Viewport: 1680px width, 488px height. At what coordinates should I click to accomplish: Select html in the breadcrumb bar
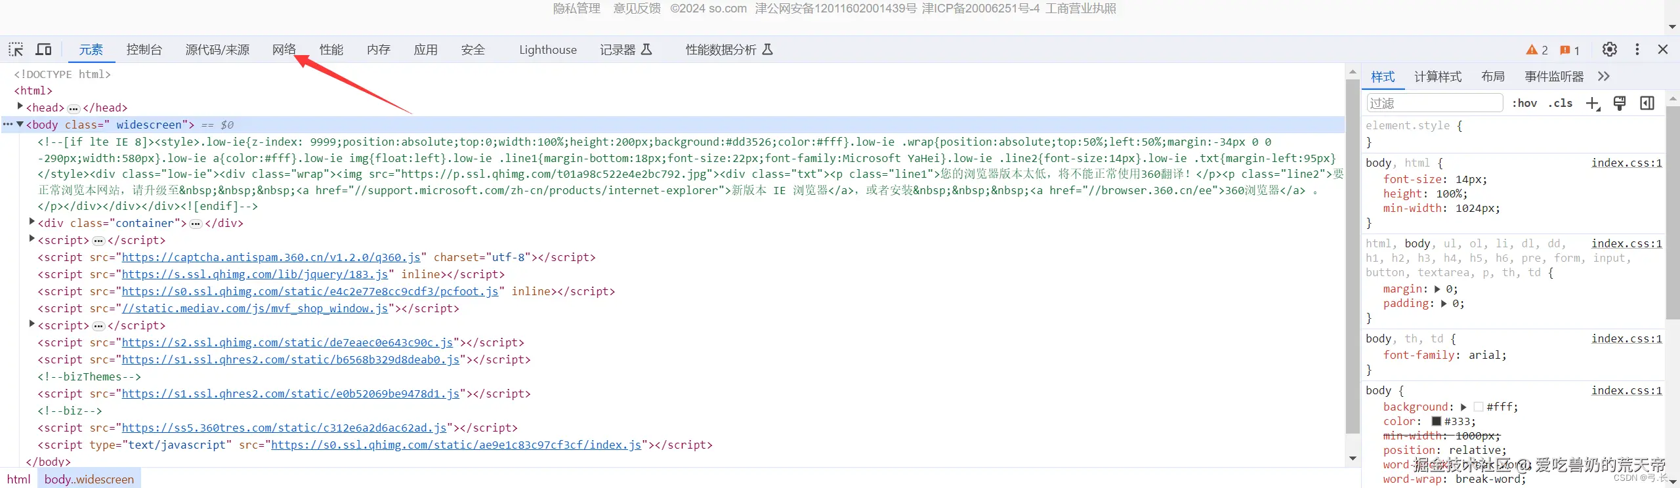19,479
